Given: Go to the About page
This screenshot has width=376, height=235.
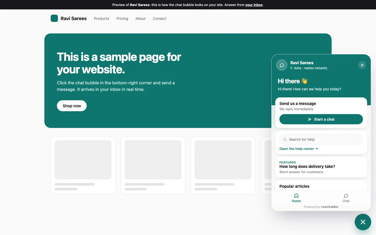Looking at the screenshot, I should (140, 19).
